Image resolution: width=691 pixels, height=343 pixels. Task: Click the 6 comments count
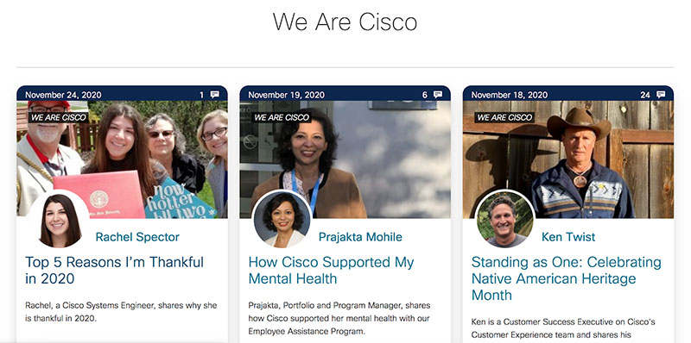coord(425,95)
